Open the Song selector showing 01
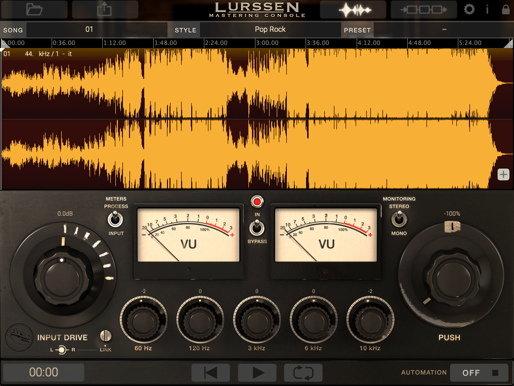This screenshot has width=514, height=386. click(x=97, y=30)
